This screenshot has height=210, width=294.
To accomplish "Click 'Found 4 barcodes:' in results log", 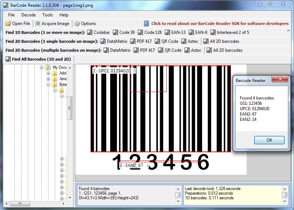I will pos(94,188).
